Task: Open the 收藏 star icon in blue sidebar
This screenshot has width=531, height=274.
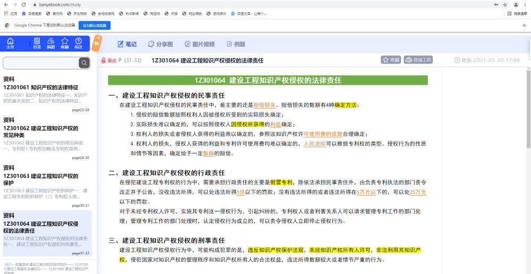Action: [65, 43]
